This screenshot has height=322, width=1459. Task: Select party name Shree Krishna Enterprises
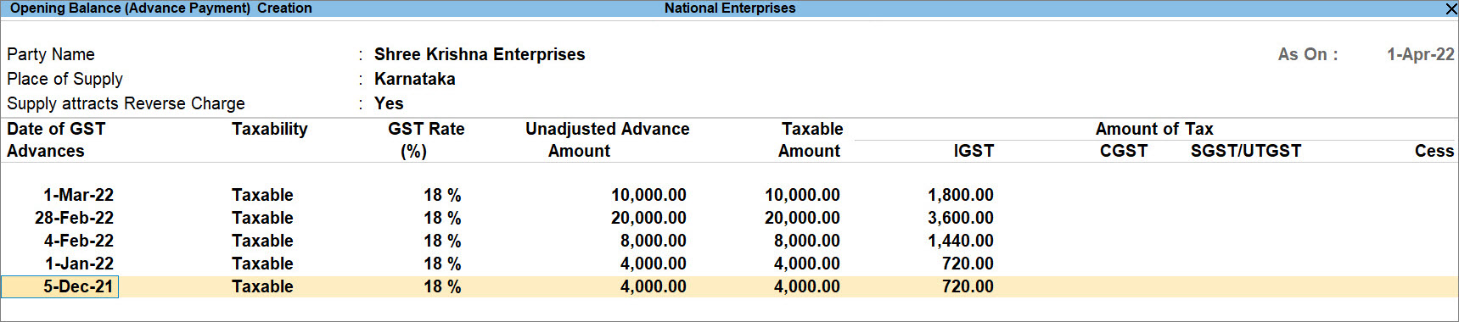point(480,54)
